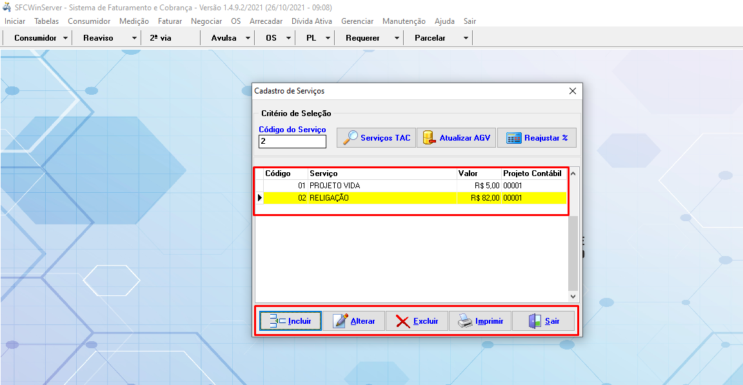743x385 pixels.
Task: Click the magnifier icon on Serviços TAC
Action: click(x=350, y=137)
